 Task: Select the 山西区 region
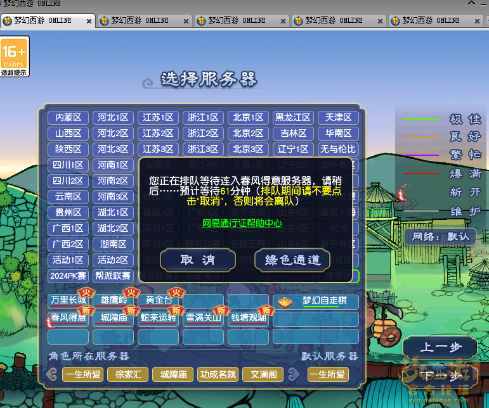click(x=68, y=133)
